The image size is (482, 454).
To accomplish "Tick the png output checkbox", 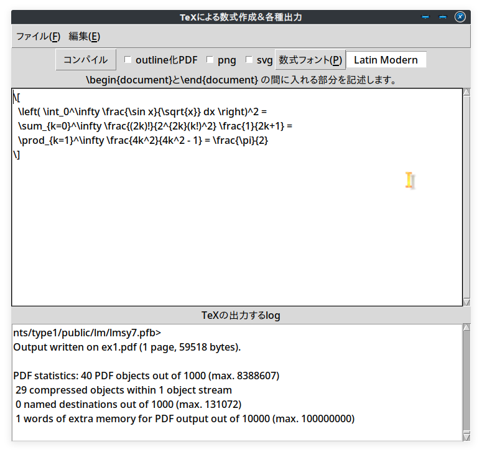I will coord(210,60).
